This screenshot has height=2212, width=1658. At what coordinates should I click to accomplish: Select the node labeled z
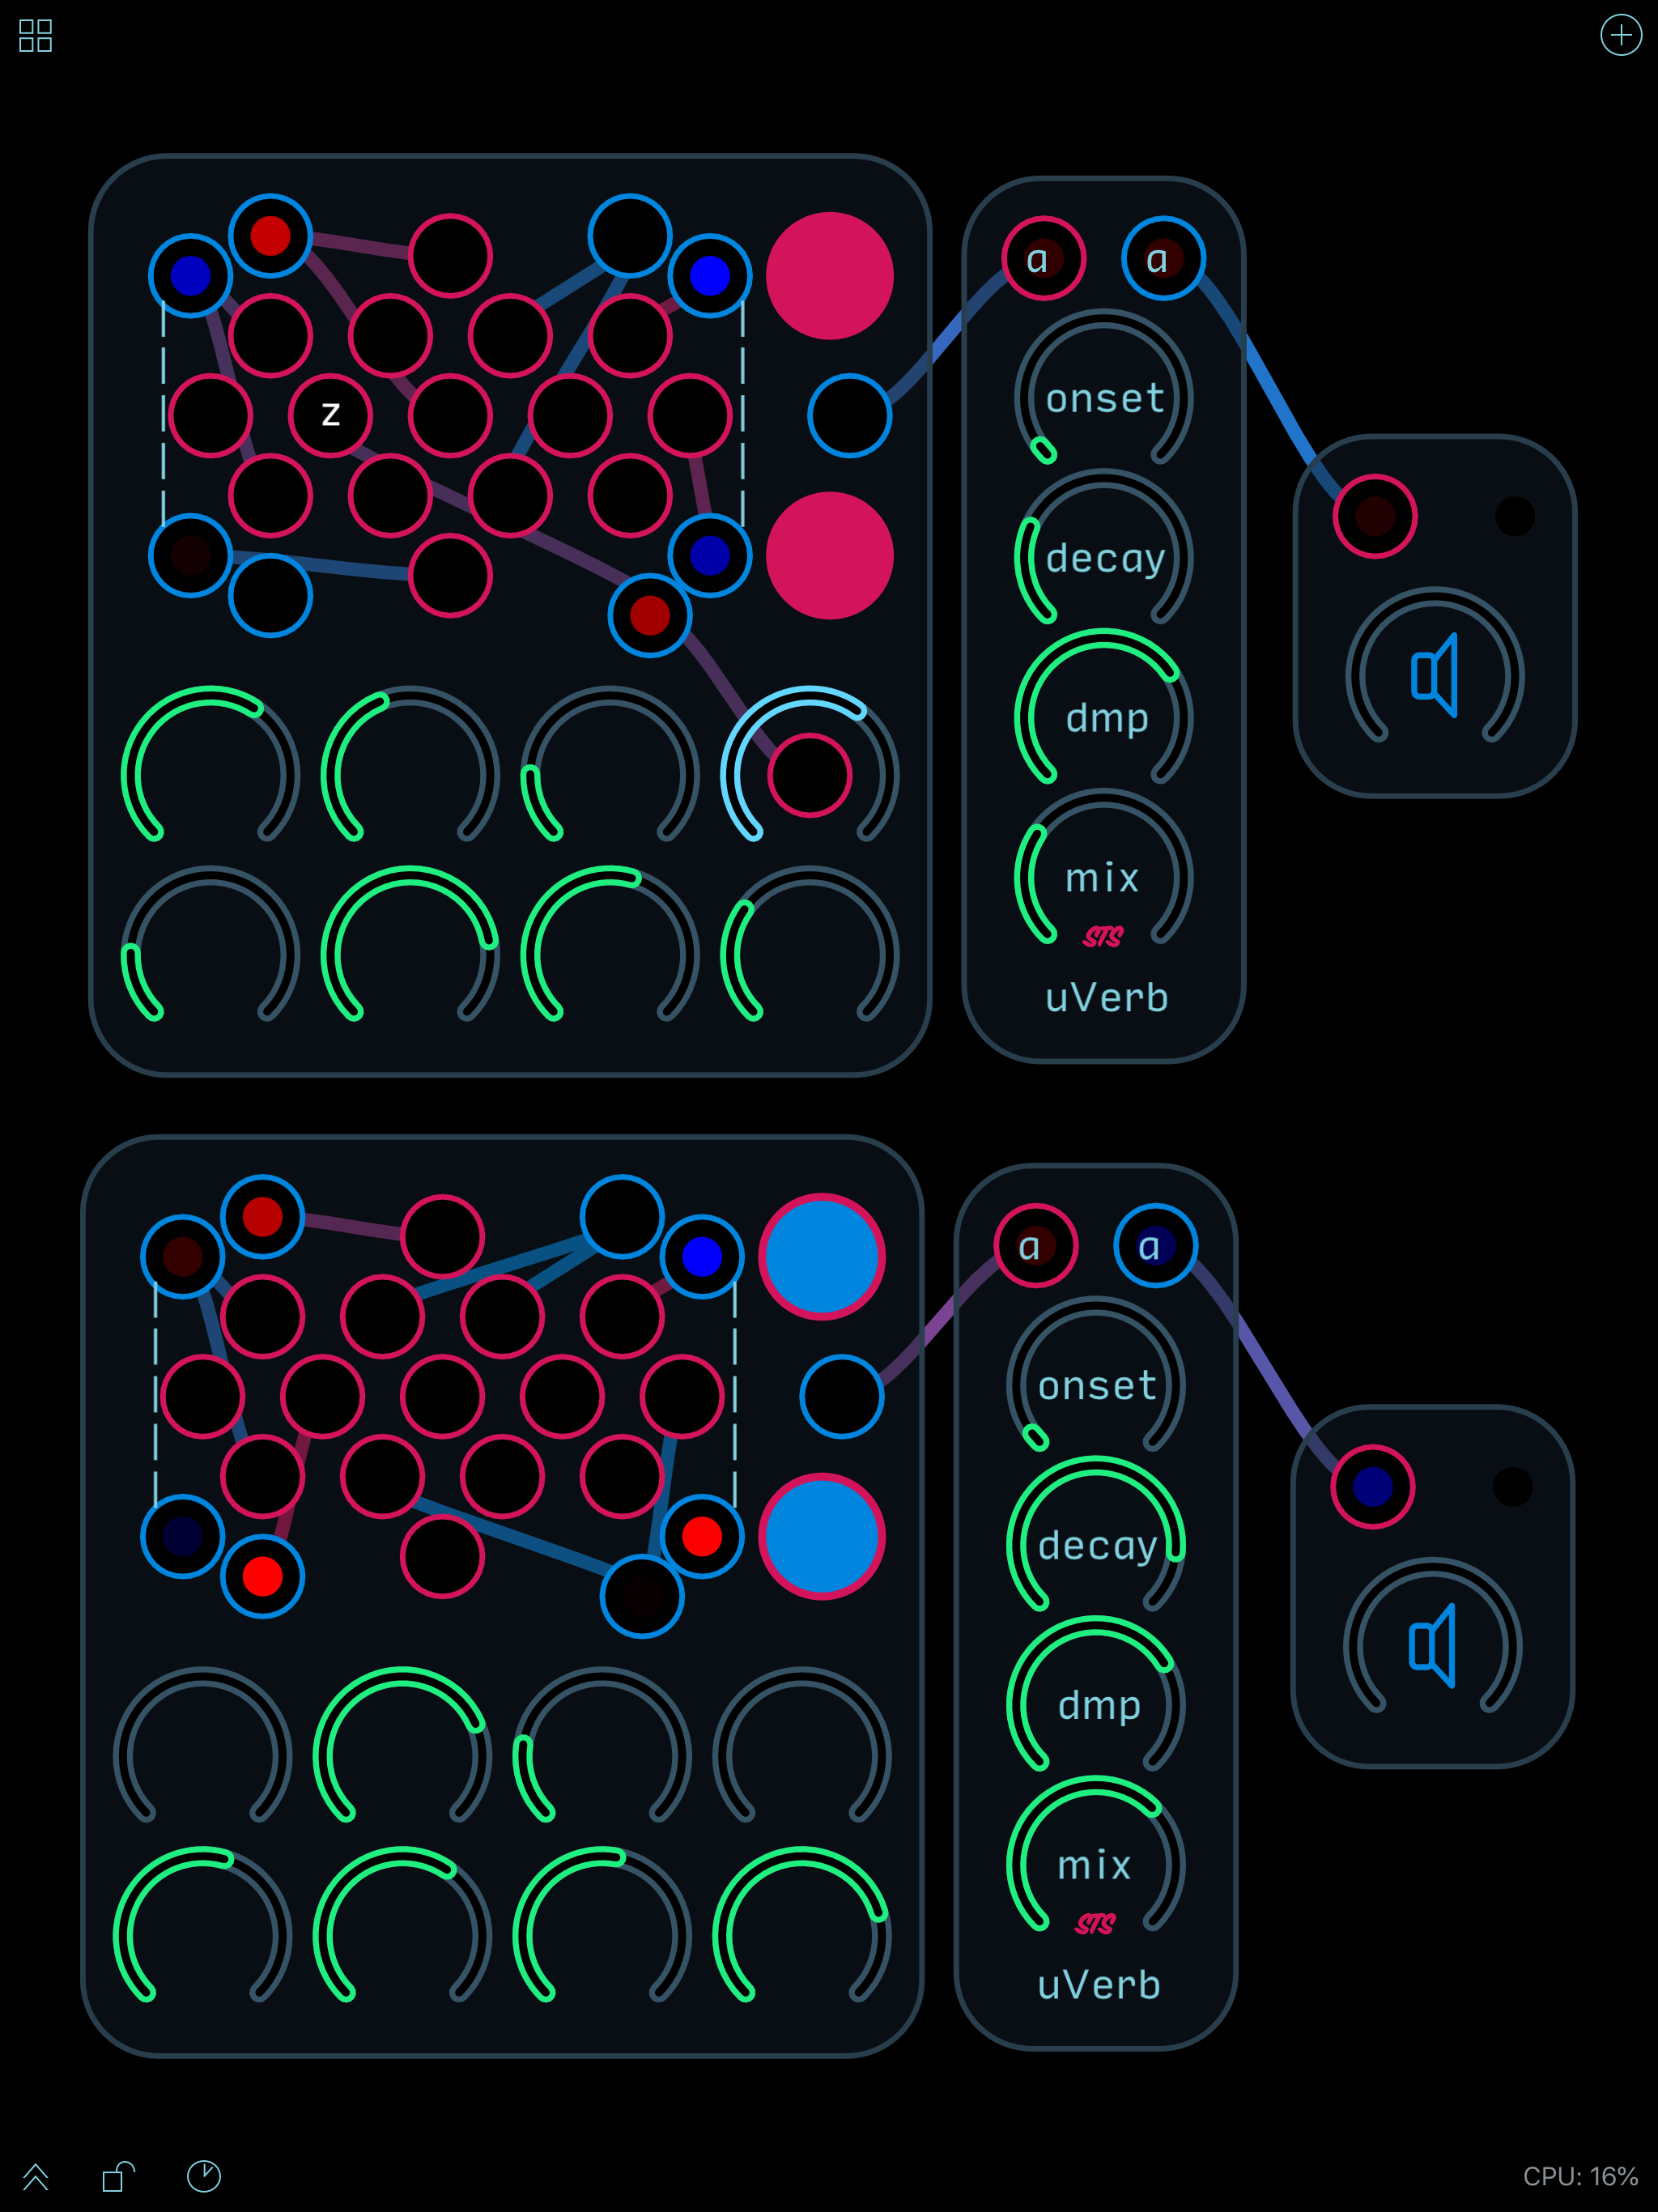tap(330, 415)
